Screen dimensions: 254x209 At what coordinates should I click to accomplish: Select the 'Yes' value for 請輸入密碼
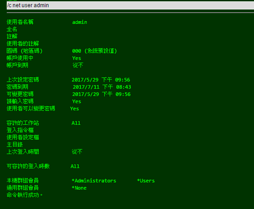pyautogui.click(x=76, y=101)
